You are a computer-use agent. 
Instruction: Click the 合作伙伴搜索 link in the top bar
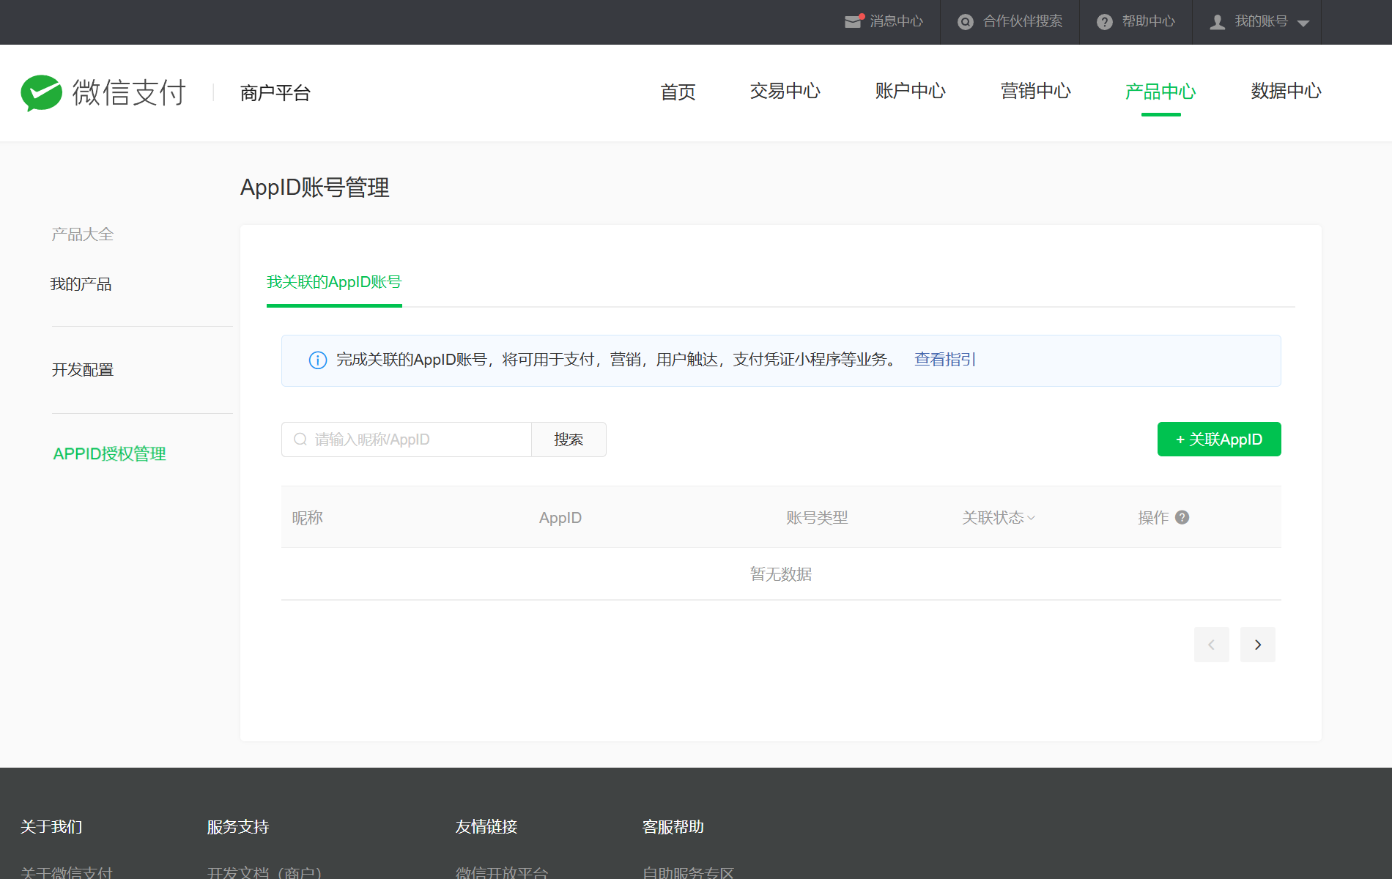tap(1023, 21)
